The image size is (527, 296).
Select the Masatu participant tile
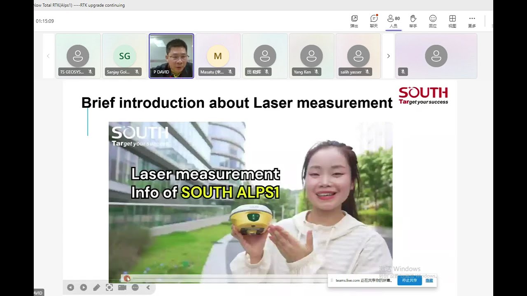point(218,56)
